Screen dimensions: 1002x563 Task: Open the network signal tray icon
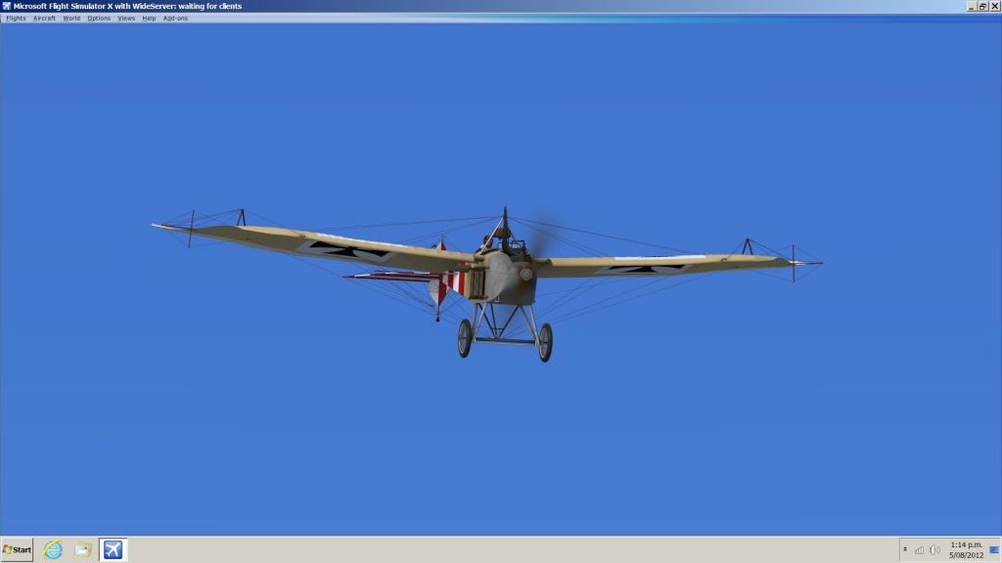[919, 549]
